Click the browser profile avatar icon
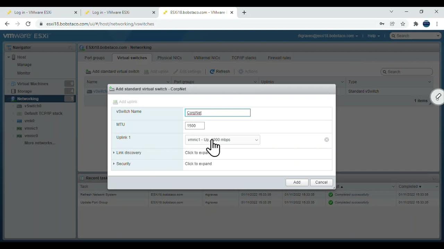Image resolution: width=444 pixels, height=249 pixels. (x=426, y=24)
